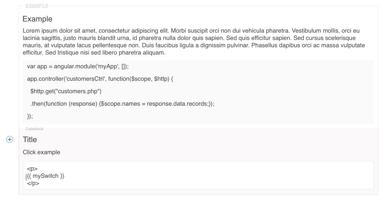This screenshot has height=201, width=387.
Task: Click the blue plus icon beside Title
Action: 9,139
